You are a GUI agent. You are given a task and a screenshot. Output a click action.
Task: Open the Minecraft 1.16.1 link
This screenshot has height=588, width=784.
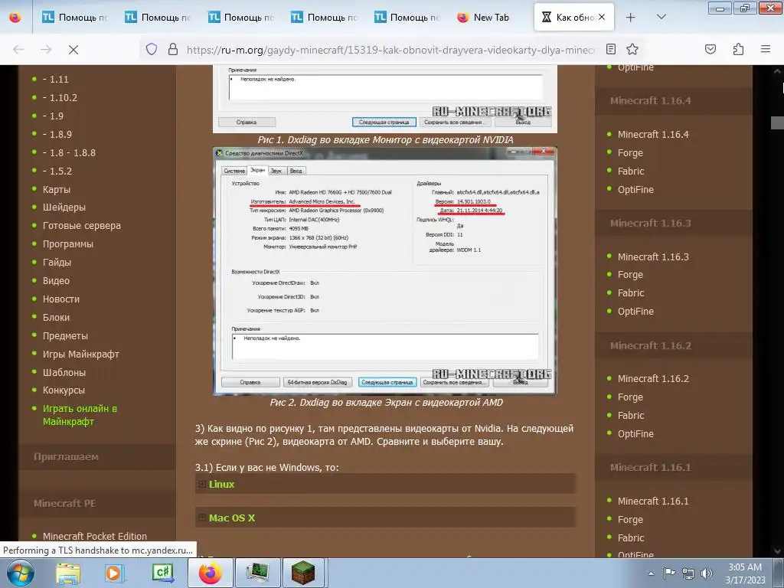click(x=653, y=501)
